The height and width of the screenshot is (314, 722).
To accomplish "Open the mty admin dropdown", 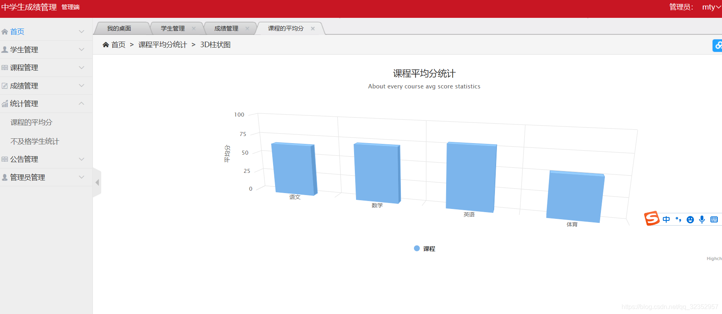I will tap(712, 7).
